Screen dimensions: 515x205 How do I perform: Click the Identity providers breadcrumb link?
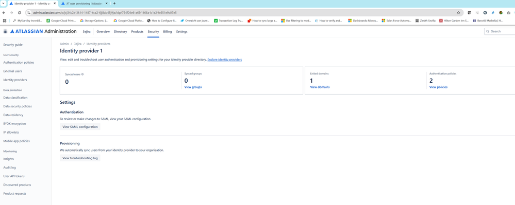98,44
